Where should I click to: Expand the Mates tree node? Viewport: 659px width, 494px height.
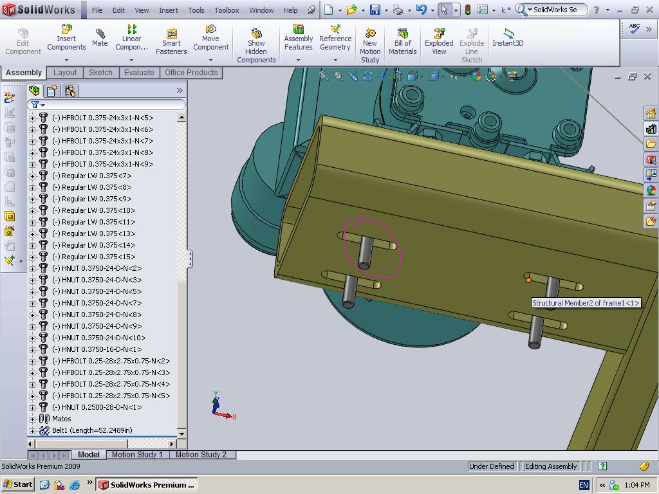[33, 419]
